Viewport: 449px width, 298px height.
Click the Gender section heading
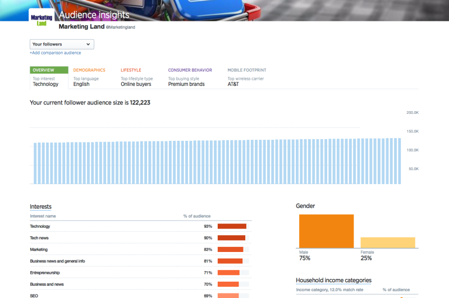click(x=305, y=206)
